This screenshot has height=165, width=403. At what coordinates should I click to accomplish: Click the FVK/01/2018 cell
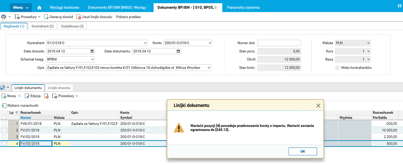(x=36, y=124)
